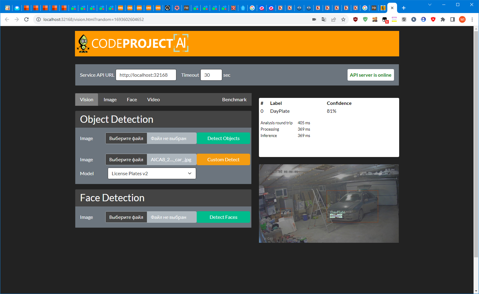Screen dimensions: 479x294
Task: Bookmark this page with the star icon
Action: coord(343,19)
